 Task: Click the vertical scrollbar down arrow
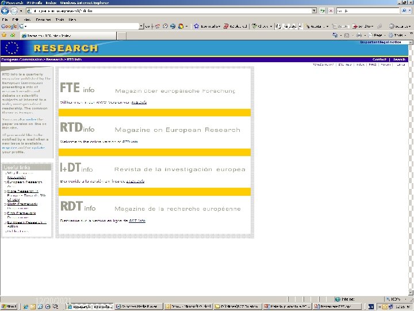tap(411, 293)
